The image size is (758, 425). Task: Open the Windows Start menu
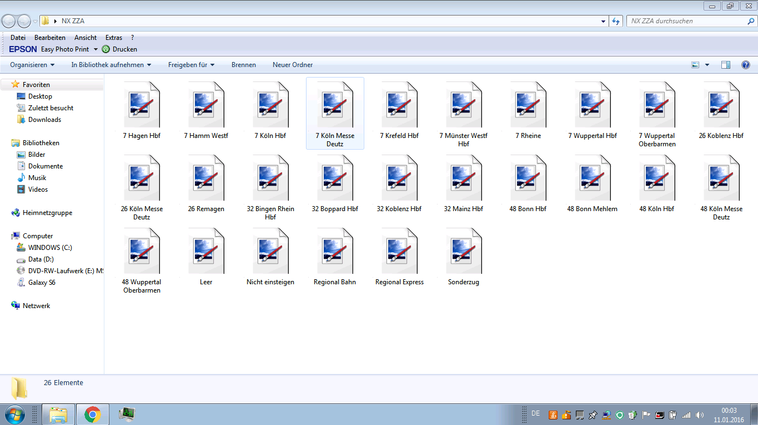point(14,414)
